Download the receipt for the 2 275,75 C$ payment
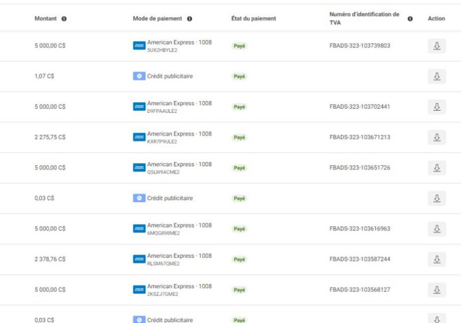 coord(436,137)
